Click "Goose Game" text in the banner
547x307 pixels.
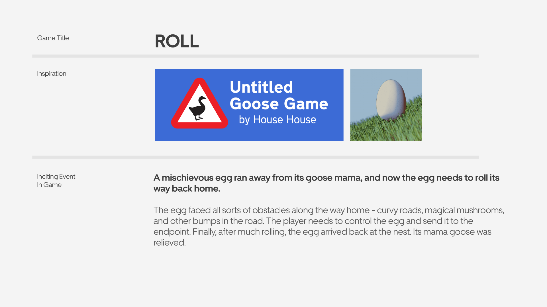coord(279,104)
